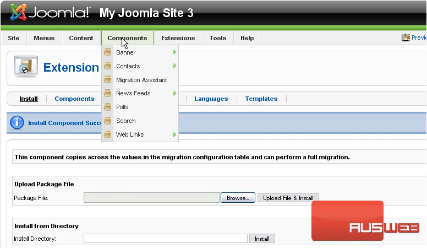Screen dimensions: 427x248
Task: Switch to the Install tab
Action: [x=29, y=99]
